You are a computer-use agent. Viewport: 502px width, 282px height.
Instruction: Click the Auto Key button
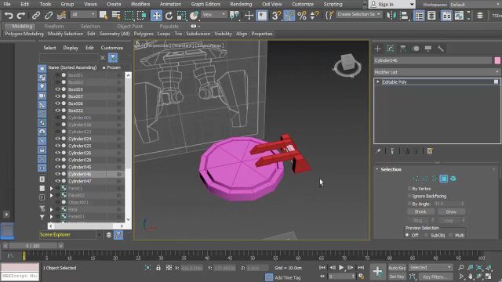coord(397,268)
